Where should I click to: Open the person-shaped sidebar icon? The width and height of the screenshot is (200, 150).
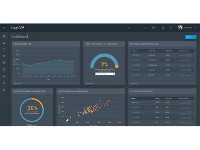click(4, 83)
